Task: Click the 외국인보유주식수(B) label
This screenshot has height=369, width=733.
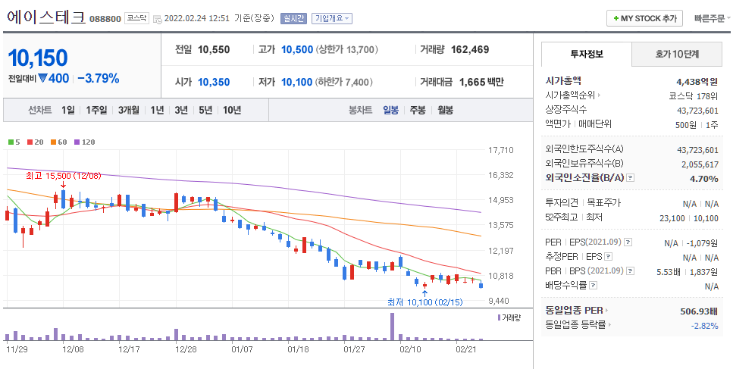Action: point(584,164)
